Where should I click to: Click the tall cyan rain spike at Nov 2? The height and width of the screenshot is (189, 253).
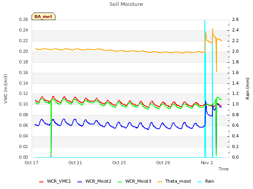[205, 88]
